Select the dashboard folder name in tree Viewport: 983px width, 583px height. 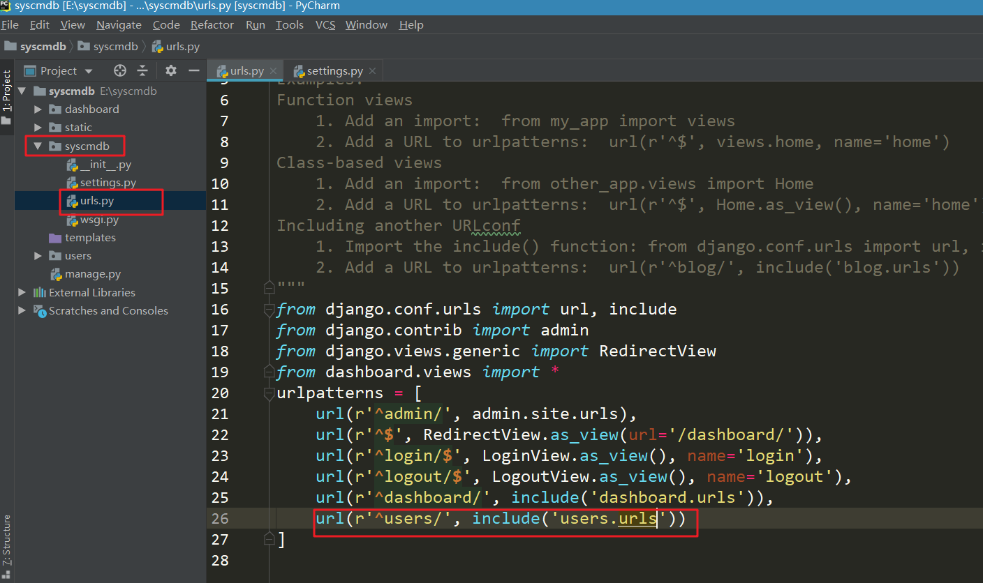pos(91,109)
